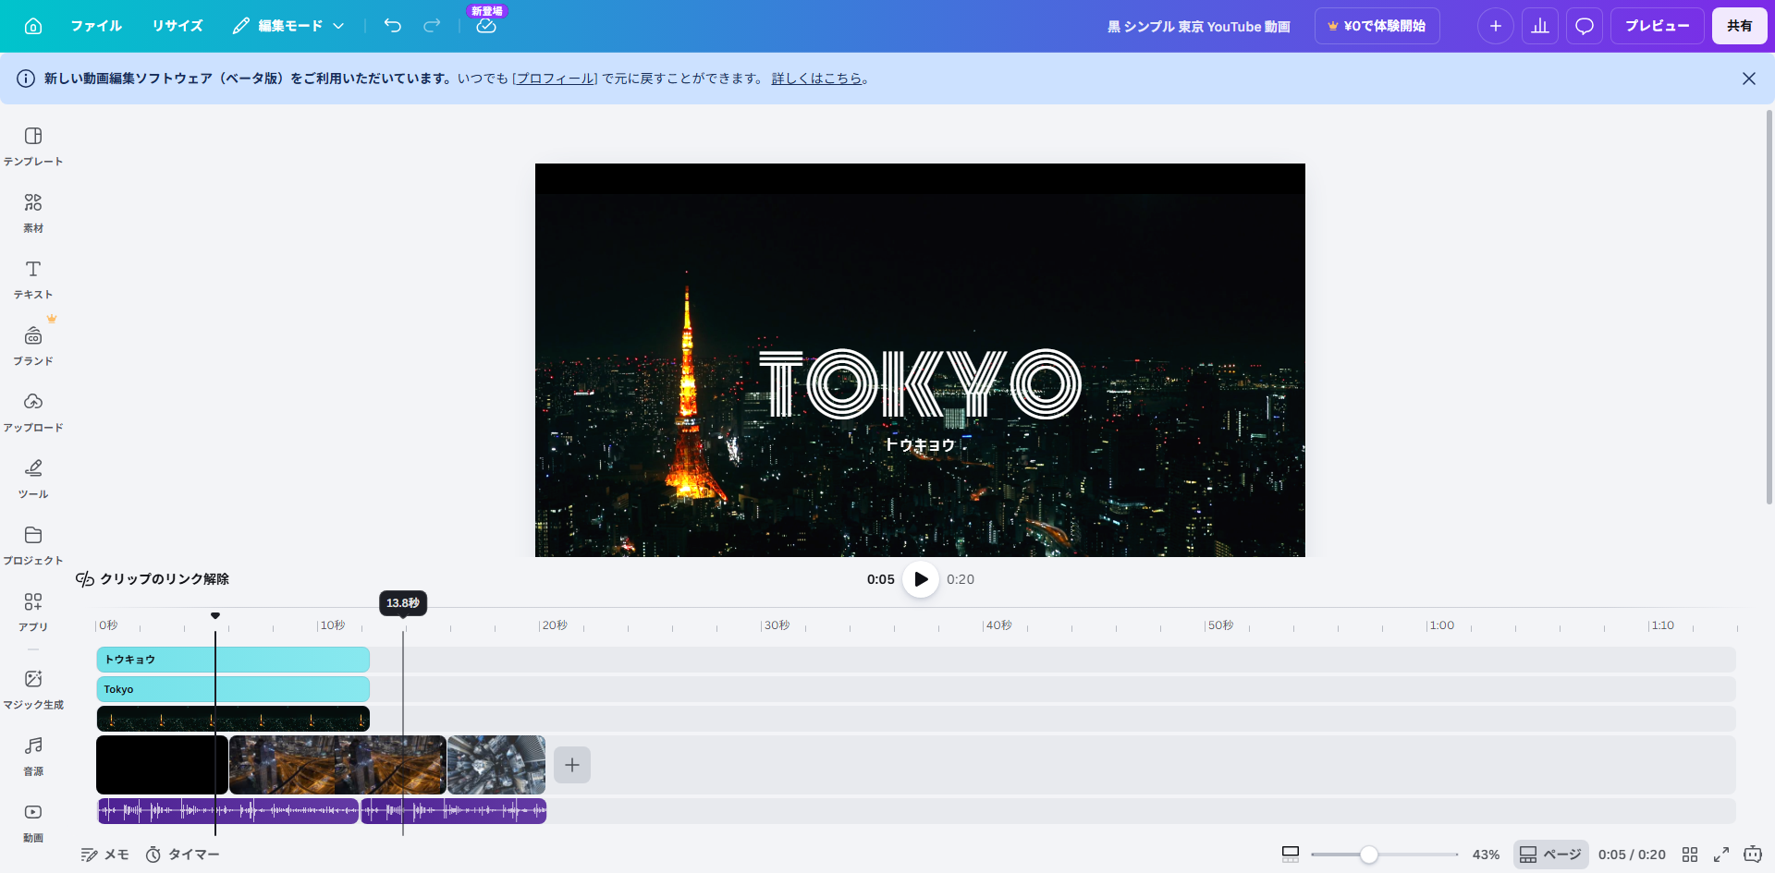Add a new page with timeline plus button

point(572,765)
